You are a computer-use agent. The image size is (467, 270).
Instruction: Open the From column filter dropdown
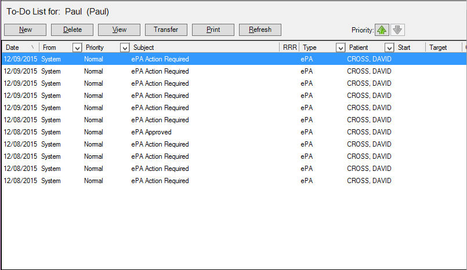coord(77,48)
